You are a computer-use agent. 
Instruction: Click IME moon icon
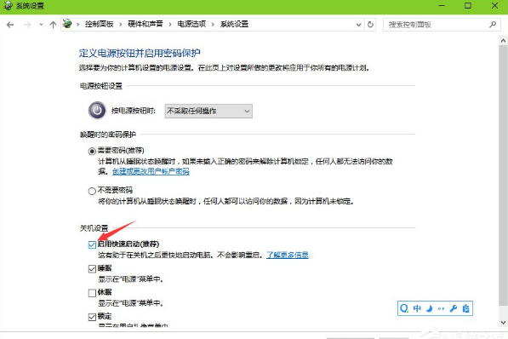click(x=429, y=308)
